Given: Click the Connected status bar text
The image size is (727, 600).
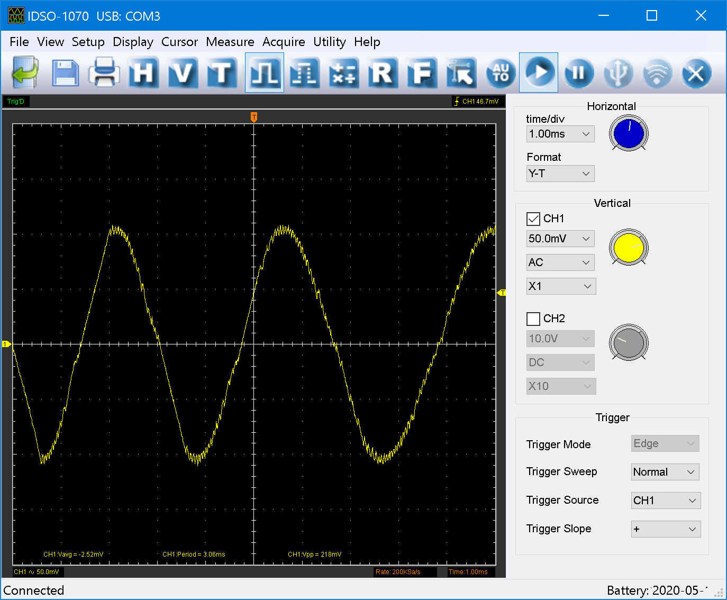Looking at the screenshot, I should (x=34, y=590).
